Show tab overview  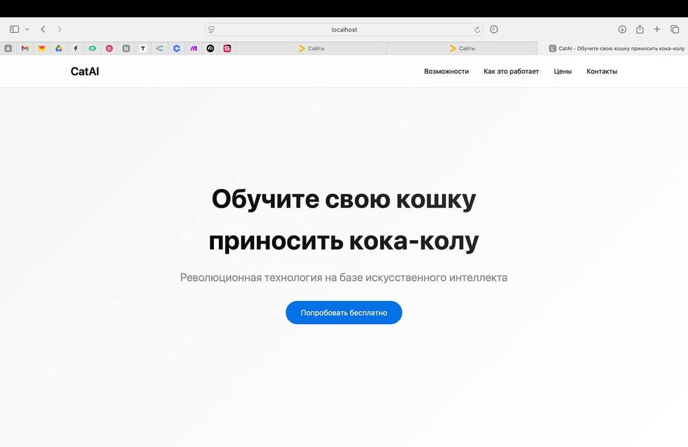coord(675,29)
